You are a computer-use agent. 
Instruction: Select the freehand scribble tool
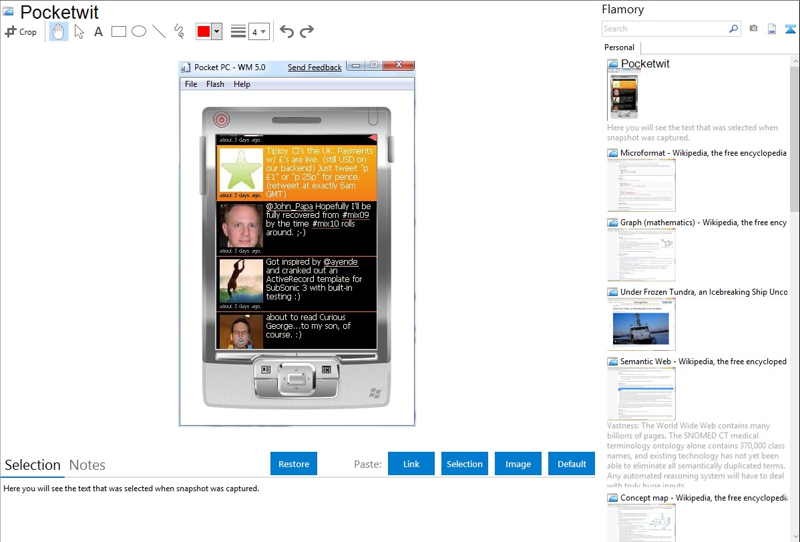178,31
